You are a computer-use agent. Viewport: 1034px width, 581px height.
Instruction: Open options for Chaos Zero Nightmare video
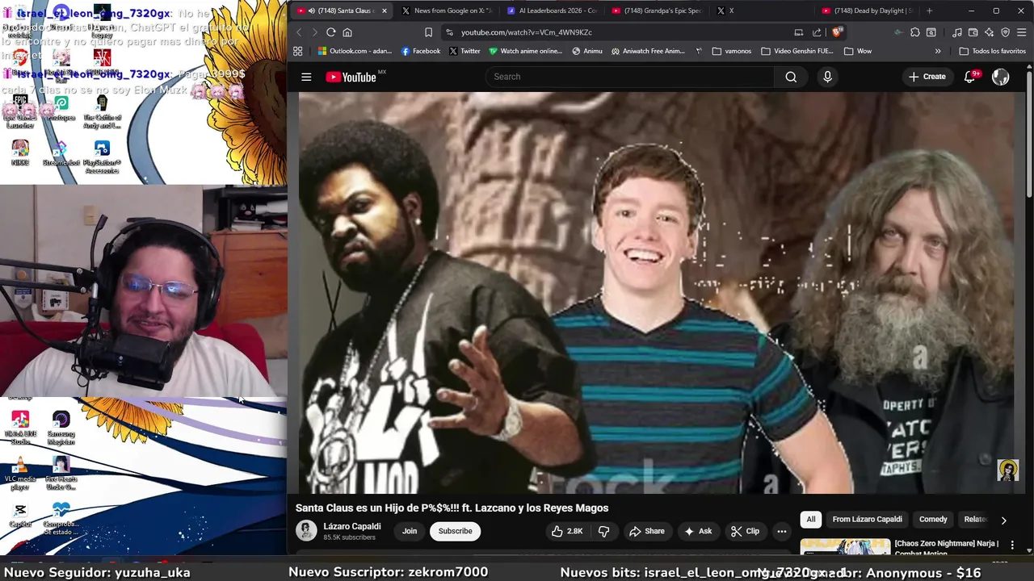click(1012, 545)
